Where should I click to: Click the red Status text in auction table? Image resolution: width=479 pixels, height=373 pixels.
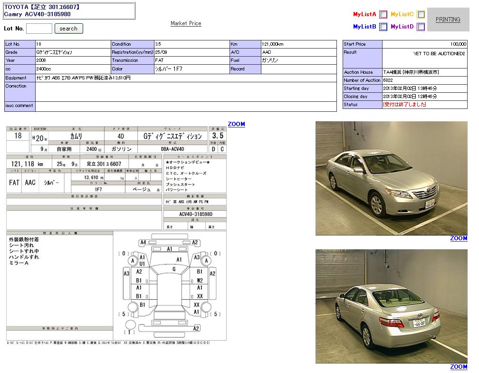click(404, 105)
